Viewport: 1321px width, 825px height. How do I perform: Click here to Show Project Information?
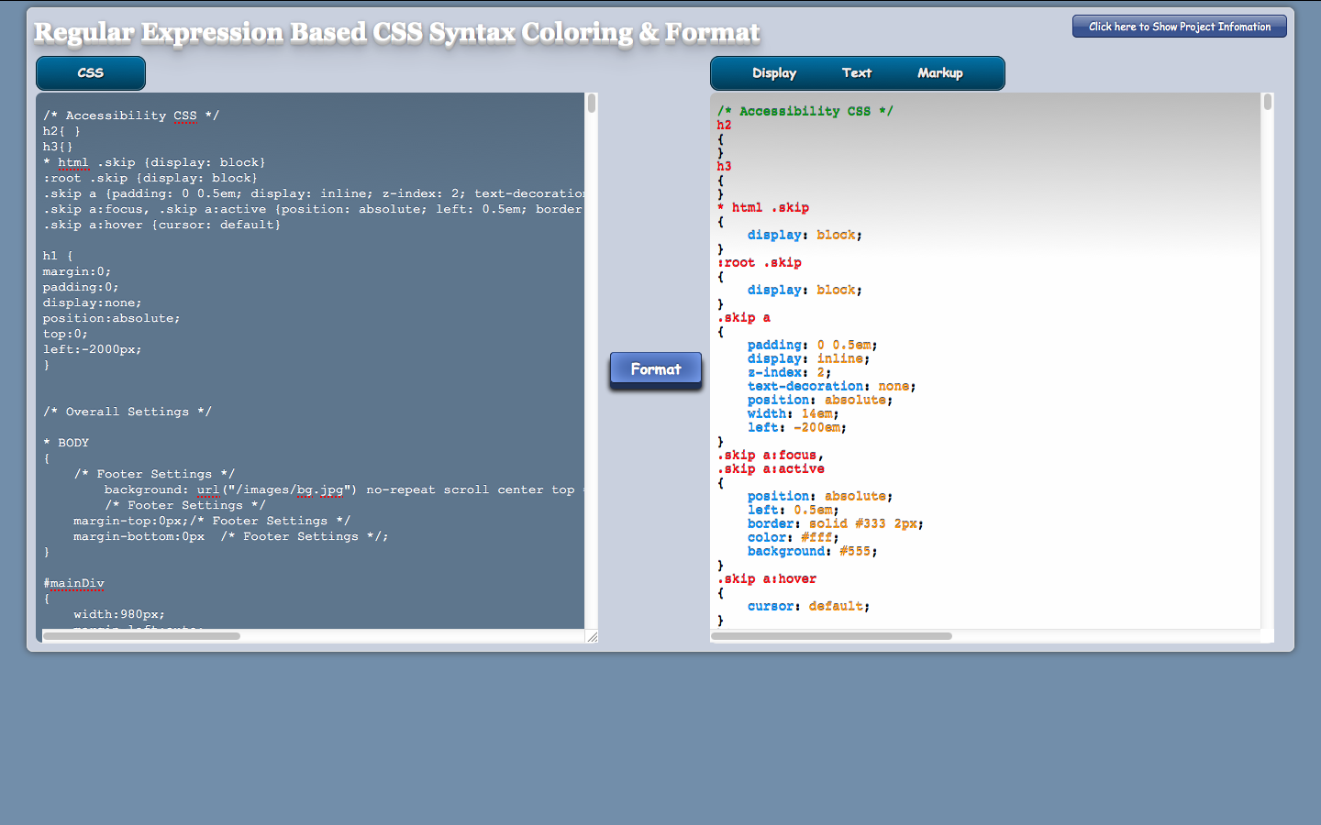click(x=1180, y=27)
